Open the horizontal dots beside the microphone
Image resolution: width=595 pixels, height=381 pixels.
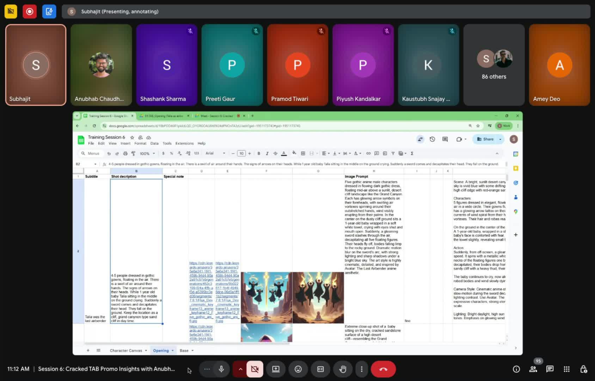(x=207, y=369)
